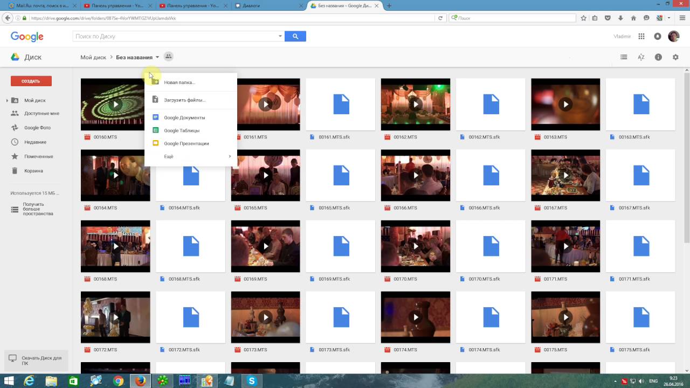
Task: Bookmark this page with star icon
Action: 583,18
